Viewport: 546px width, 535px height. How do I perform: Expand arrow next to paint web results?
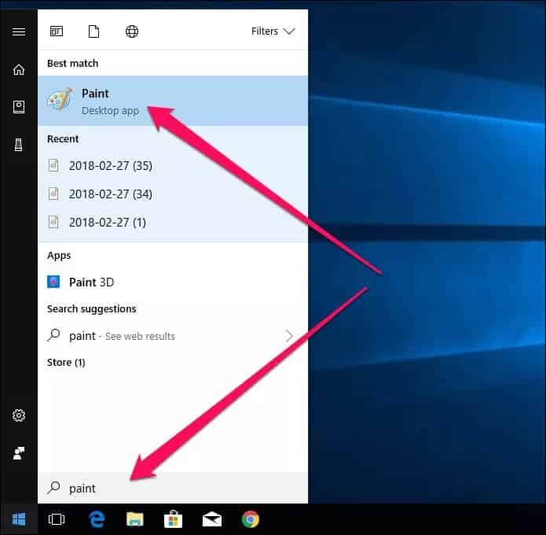289,336
